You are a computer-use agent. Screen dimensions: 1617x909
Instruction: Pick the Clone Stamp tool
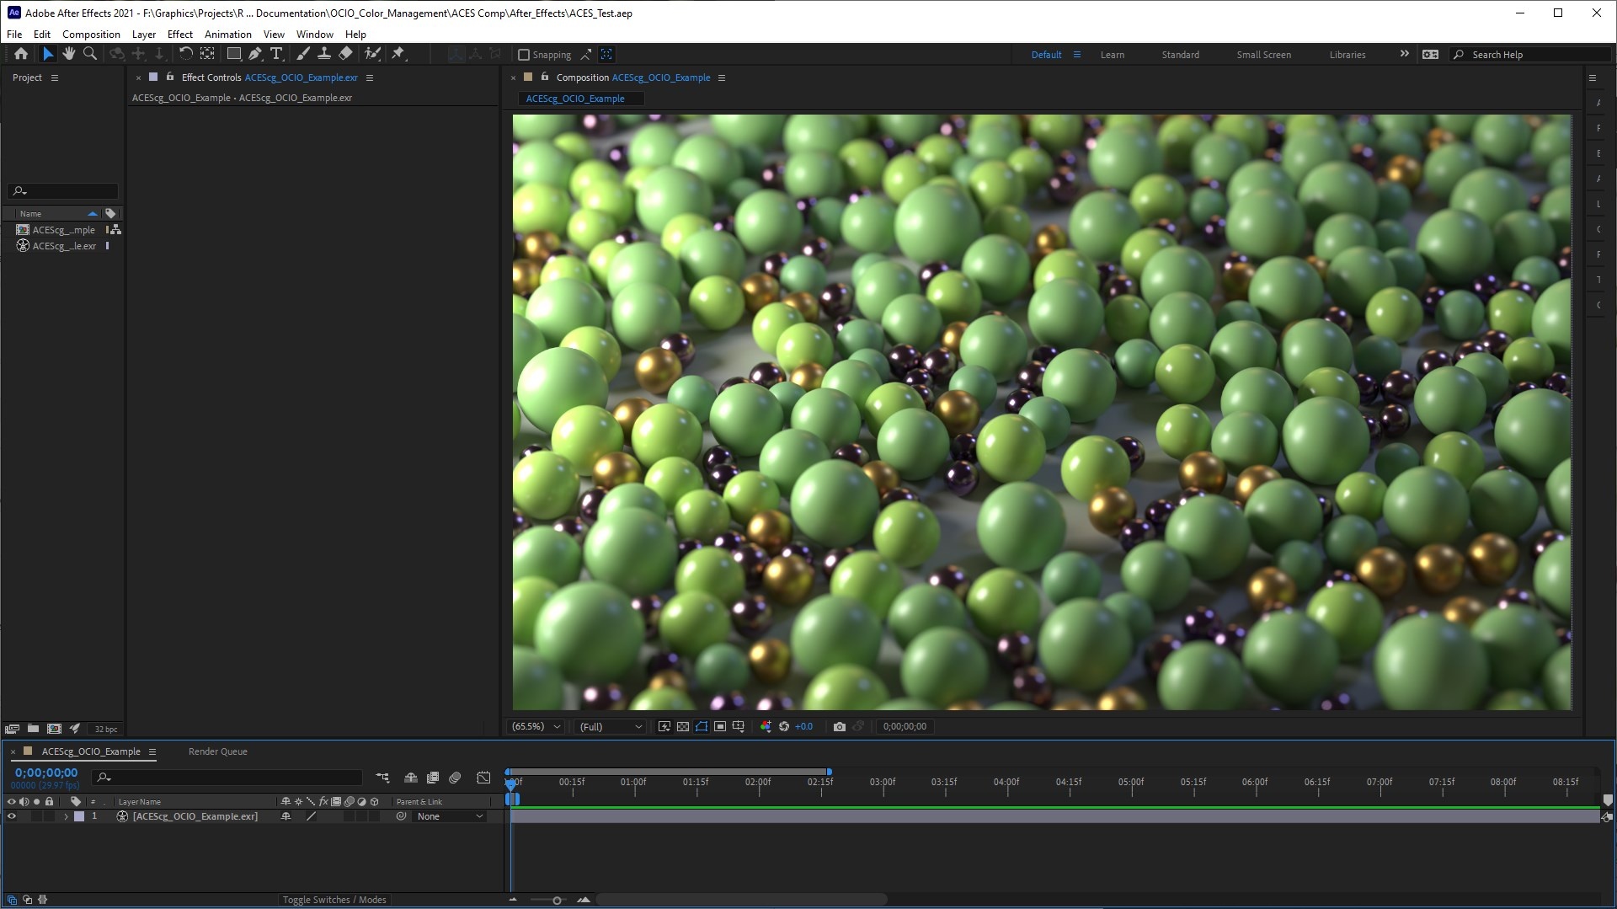pyautogui.click(x=323, y=54)
